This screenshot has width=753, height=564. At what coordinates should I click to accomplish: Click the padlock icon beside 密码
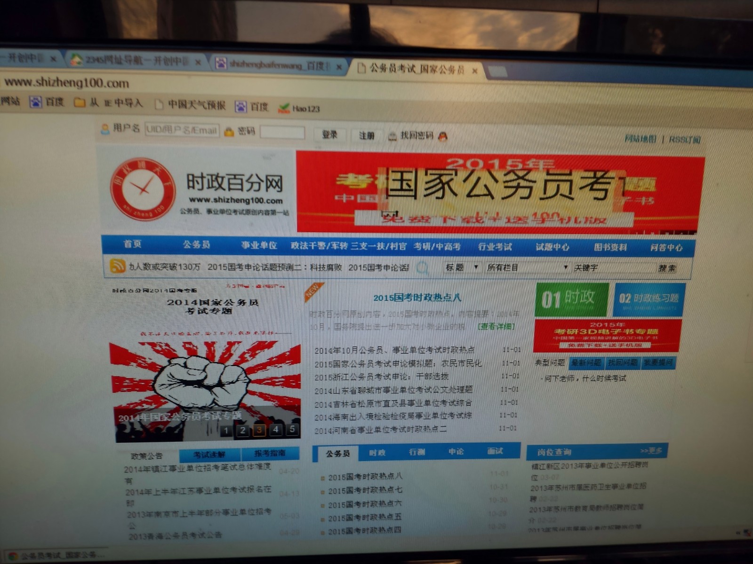click(x=229, y=132)
